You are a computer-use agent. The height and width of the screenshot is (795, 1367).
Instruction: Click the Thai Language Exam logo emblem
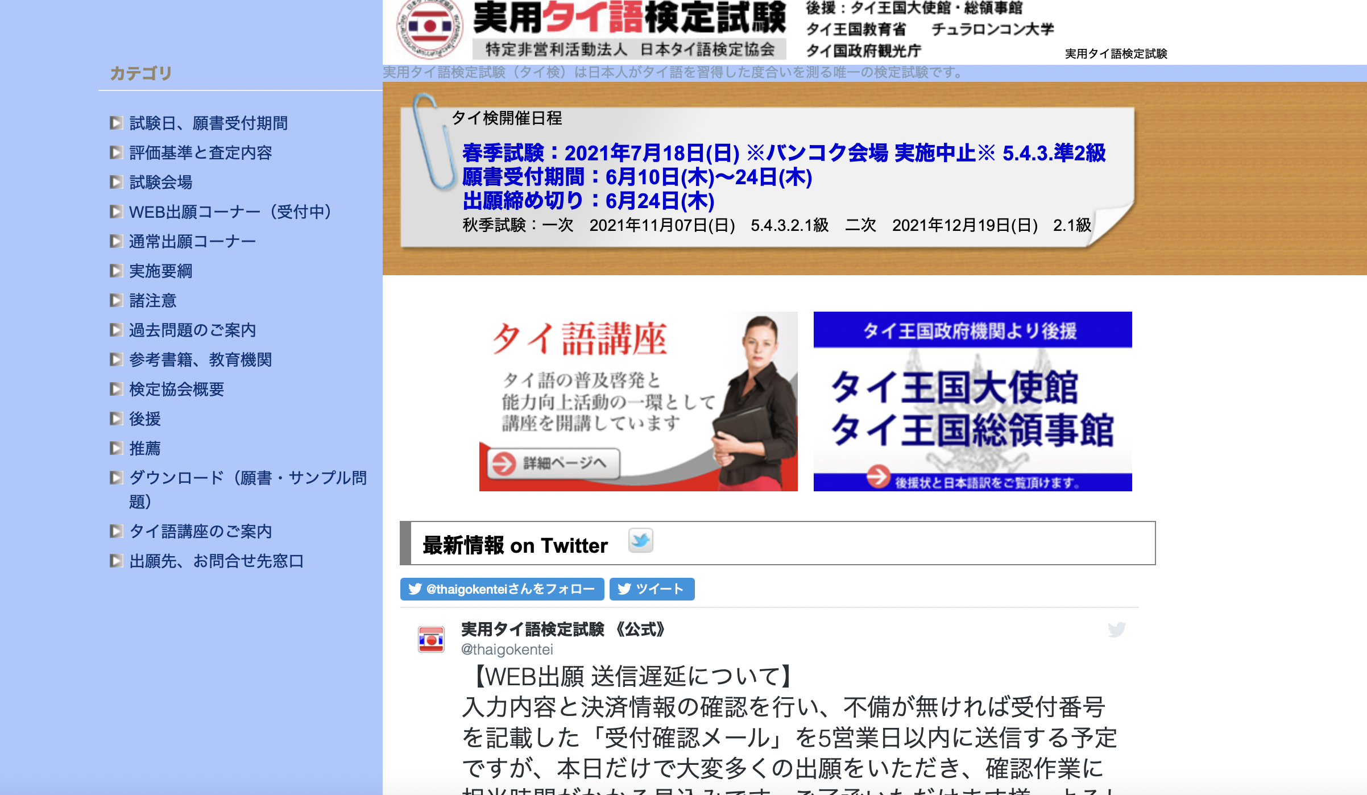(430, 27)
